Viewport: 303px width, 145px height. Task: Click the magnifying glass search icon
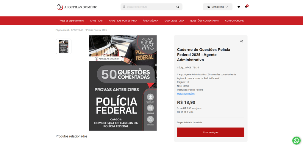click(x=178, y=7)
